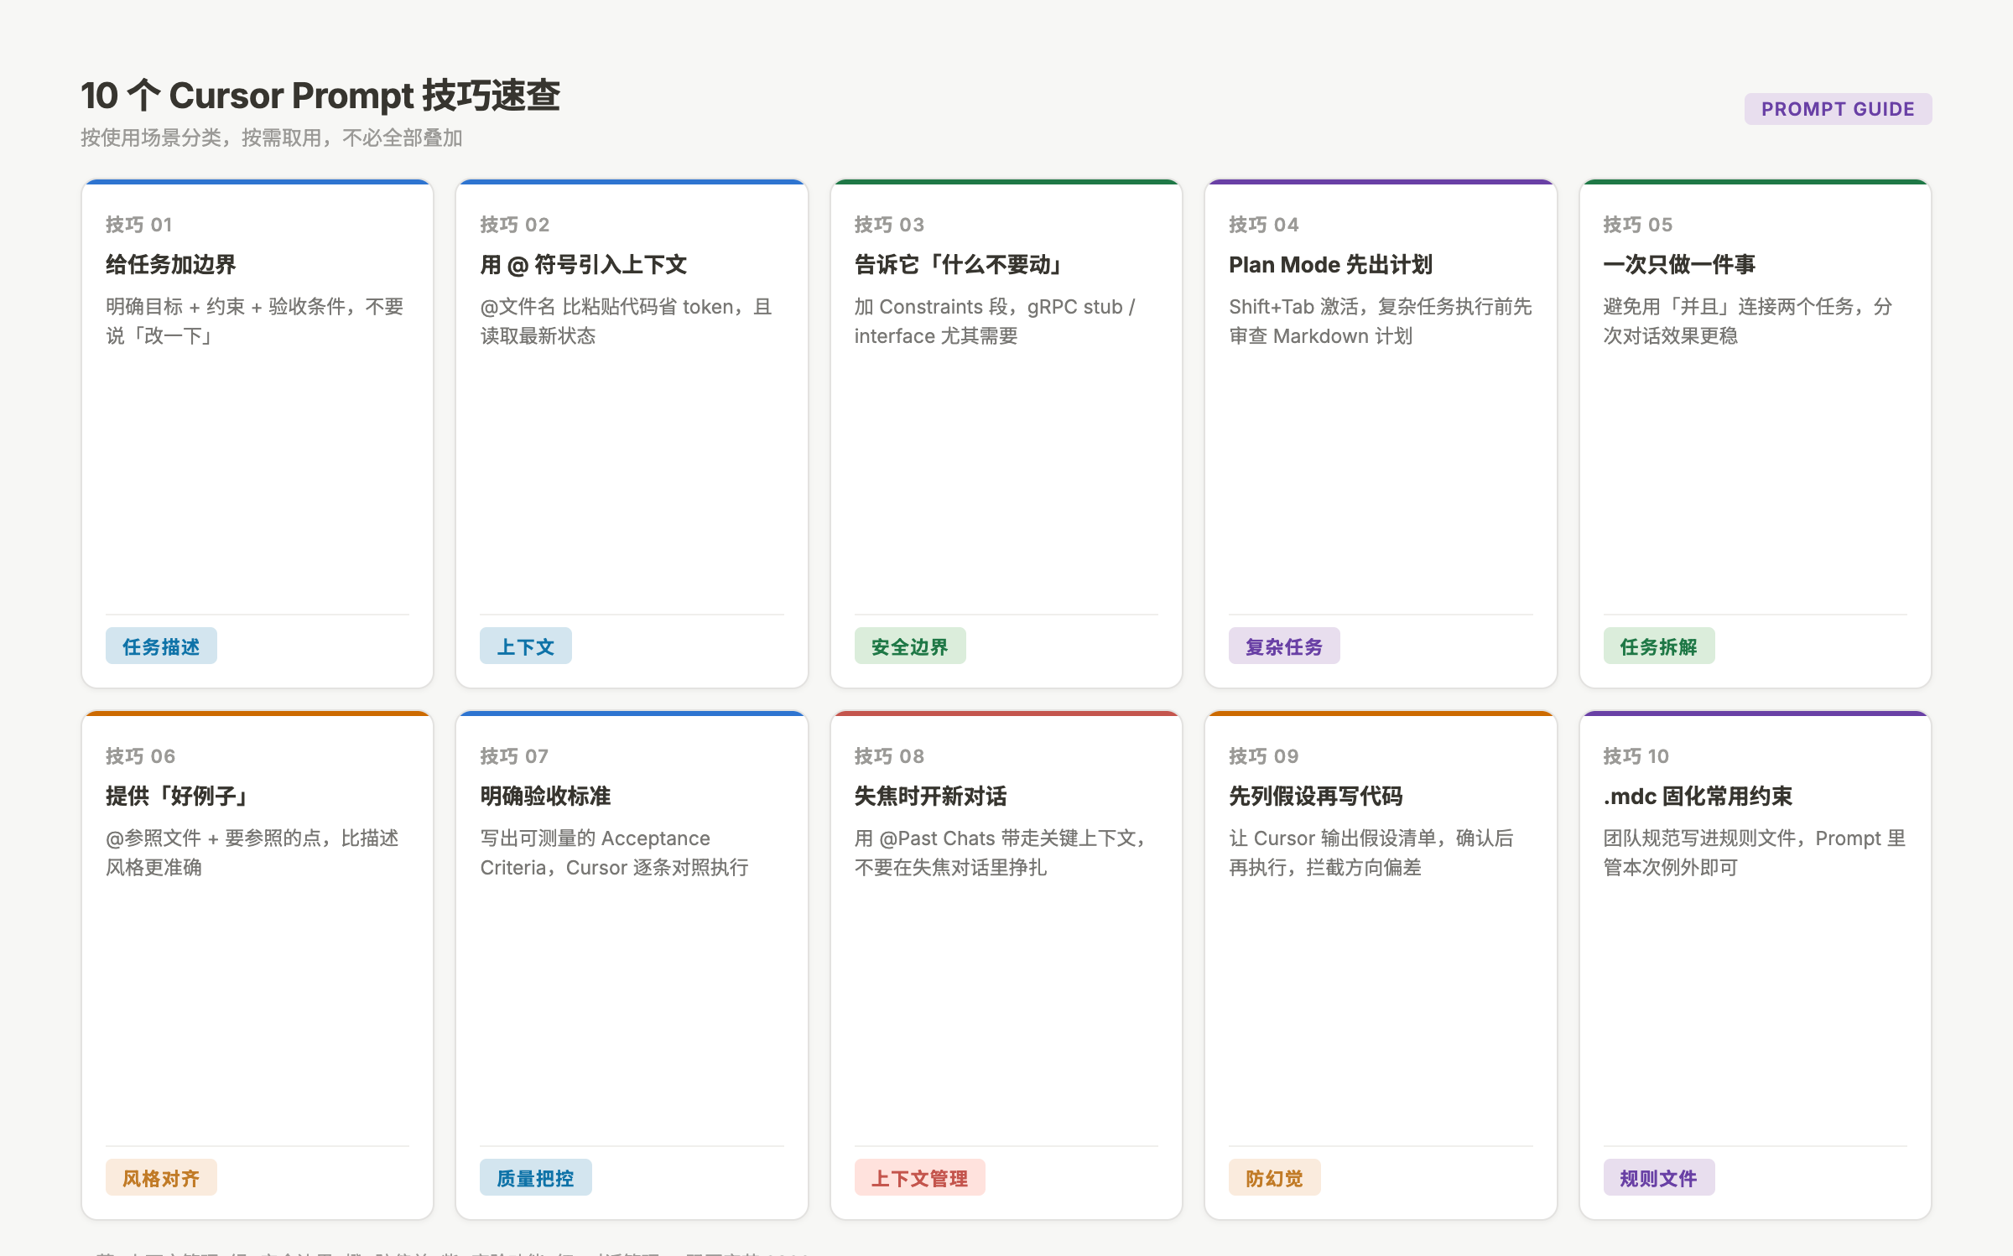Select the 任务拆解 tag

pyautogui.click(x=1659, y=646)
